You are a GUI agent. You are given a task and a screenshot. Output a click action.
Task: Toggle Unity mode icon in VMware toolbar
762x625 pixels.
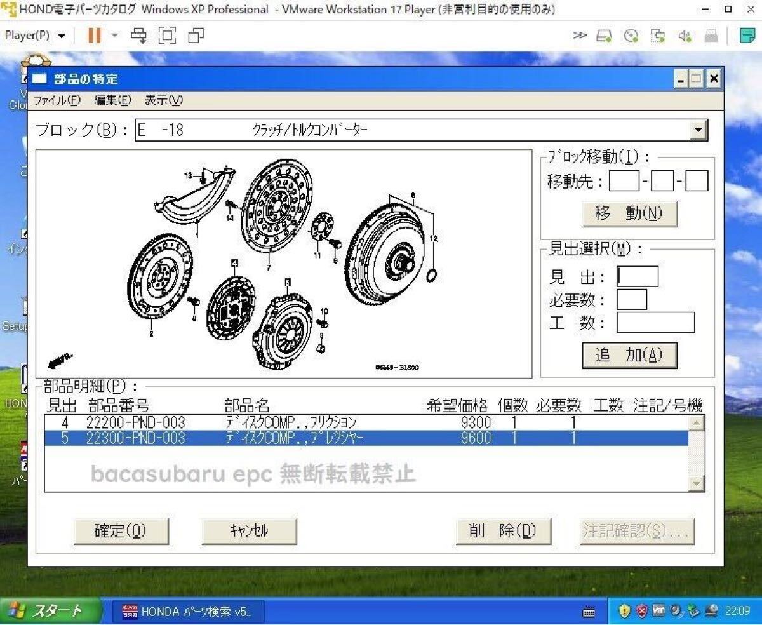pos(196,36)
